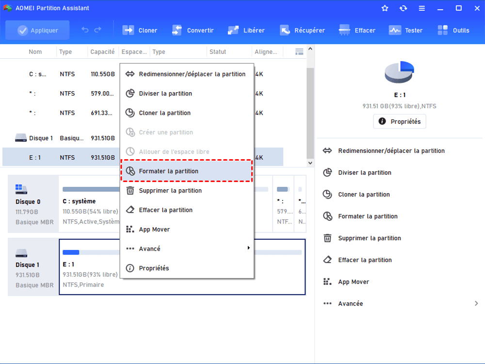Click Diviser la partition in right panel

click(357, 173)
